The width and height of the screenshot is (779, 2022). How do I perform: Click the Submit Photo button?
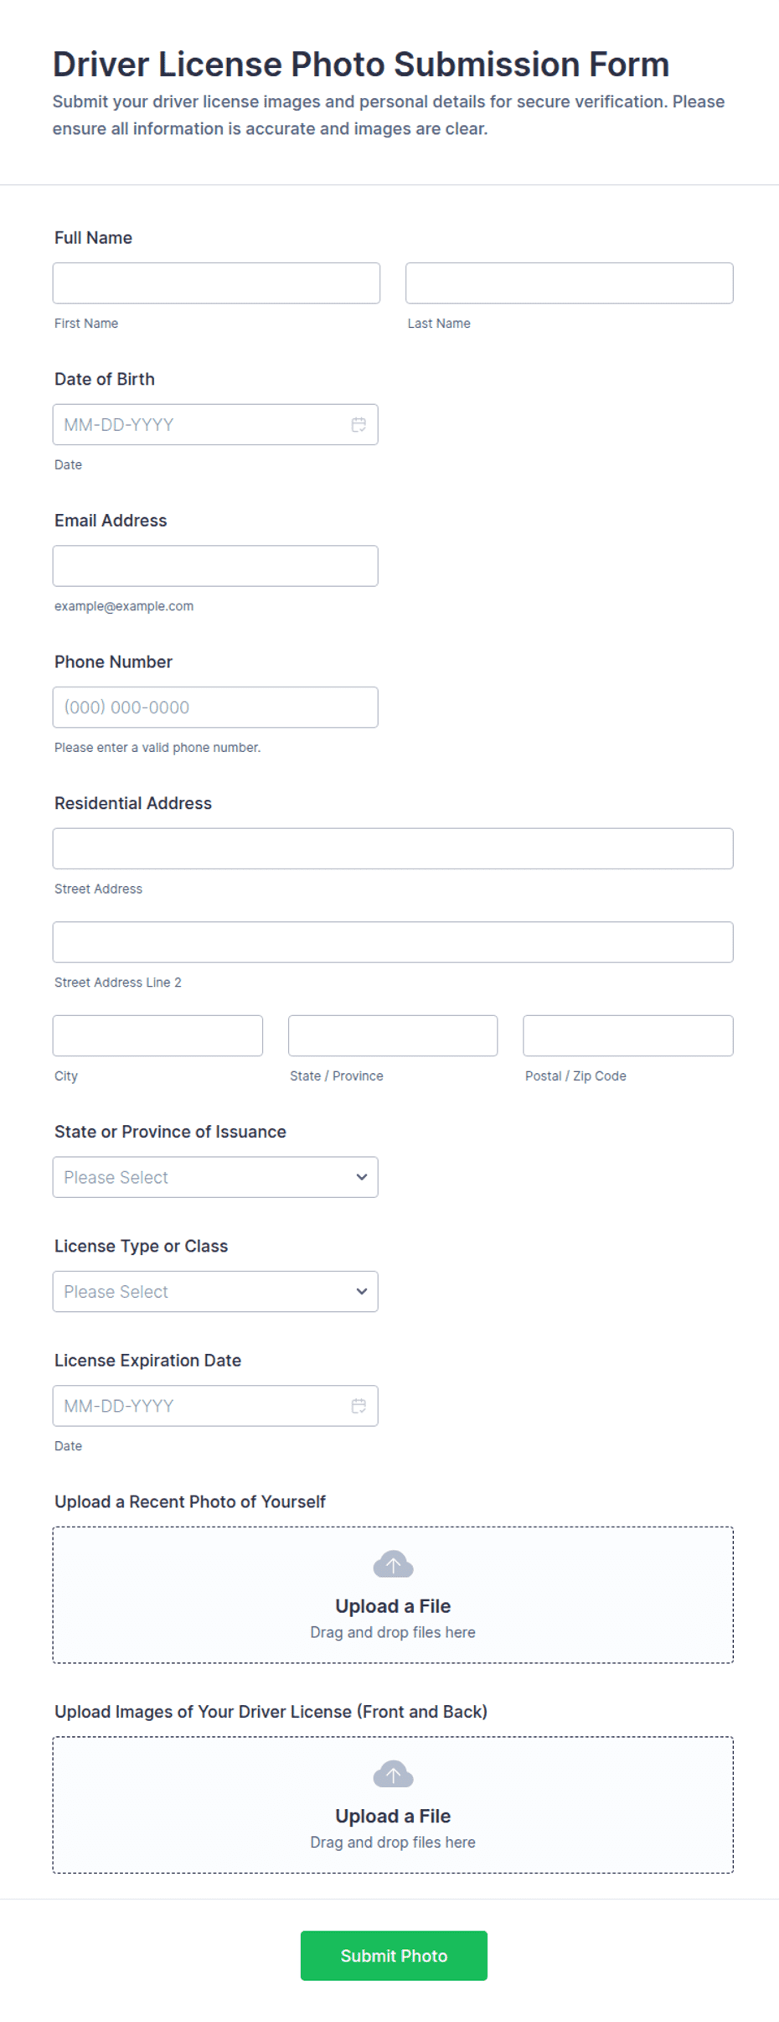click(x=394, y=1955)
